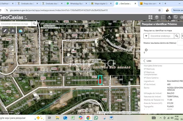
Task: Click block label 2990 on map
Action: (x=54, y=69)
